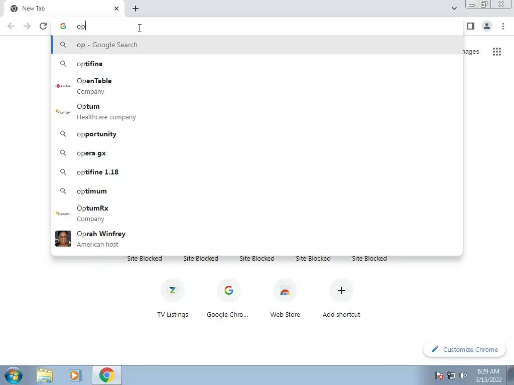
Task: Click Google G icon in address bar
Action: pyautogui.click(x=63, y=26)
